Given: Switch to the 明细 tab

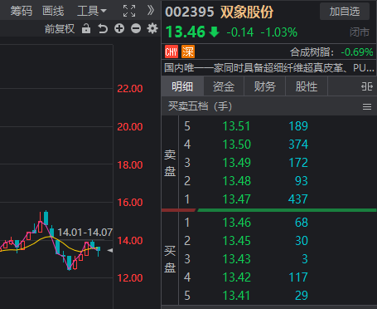Looking at the screenshot, I should (182, 86).
